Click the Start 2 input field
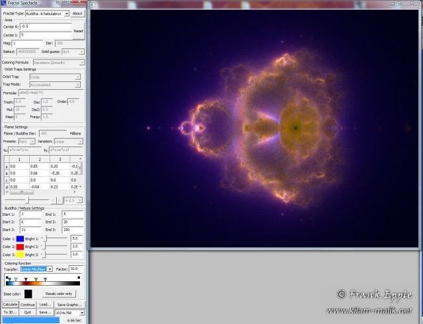 coord(30,222)
